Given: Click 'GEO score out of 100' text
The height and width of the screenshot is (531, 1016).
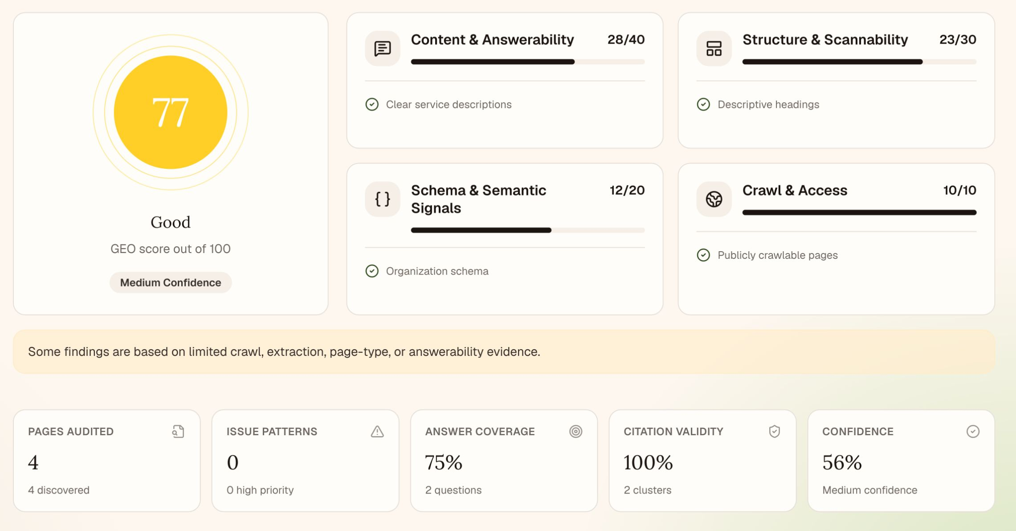Looking at the screenshot, I should pos(171,249).
